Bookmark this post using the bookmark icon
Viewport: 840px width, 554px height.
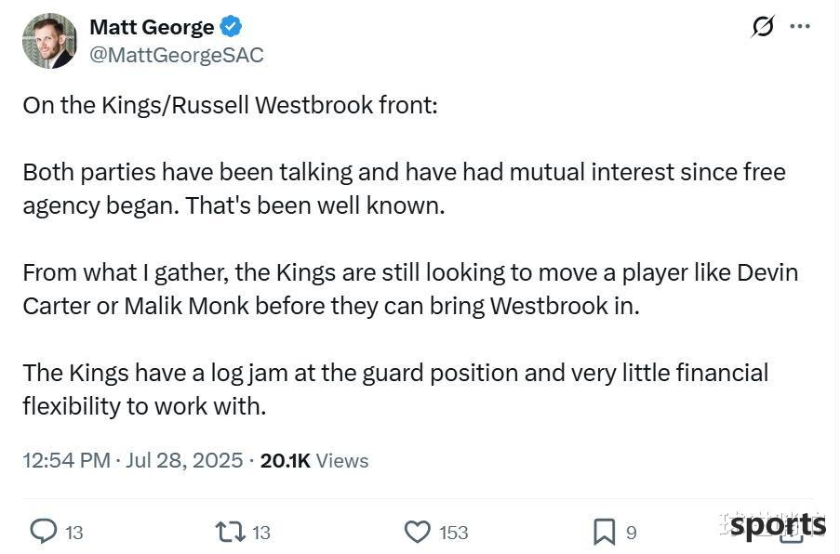tap(604, 532)
